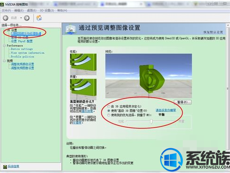Click the Forward arrow navigation icon
This screenshot has height=173, width=230.
(27, 18)
